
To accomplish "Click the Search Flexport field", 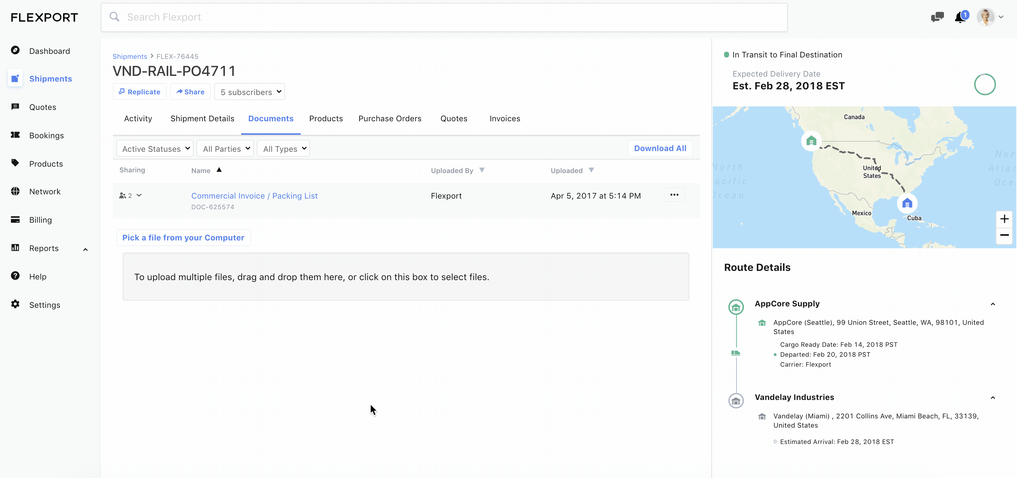I will click(x=444, y=17).
